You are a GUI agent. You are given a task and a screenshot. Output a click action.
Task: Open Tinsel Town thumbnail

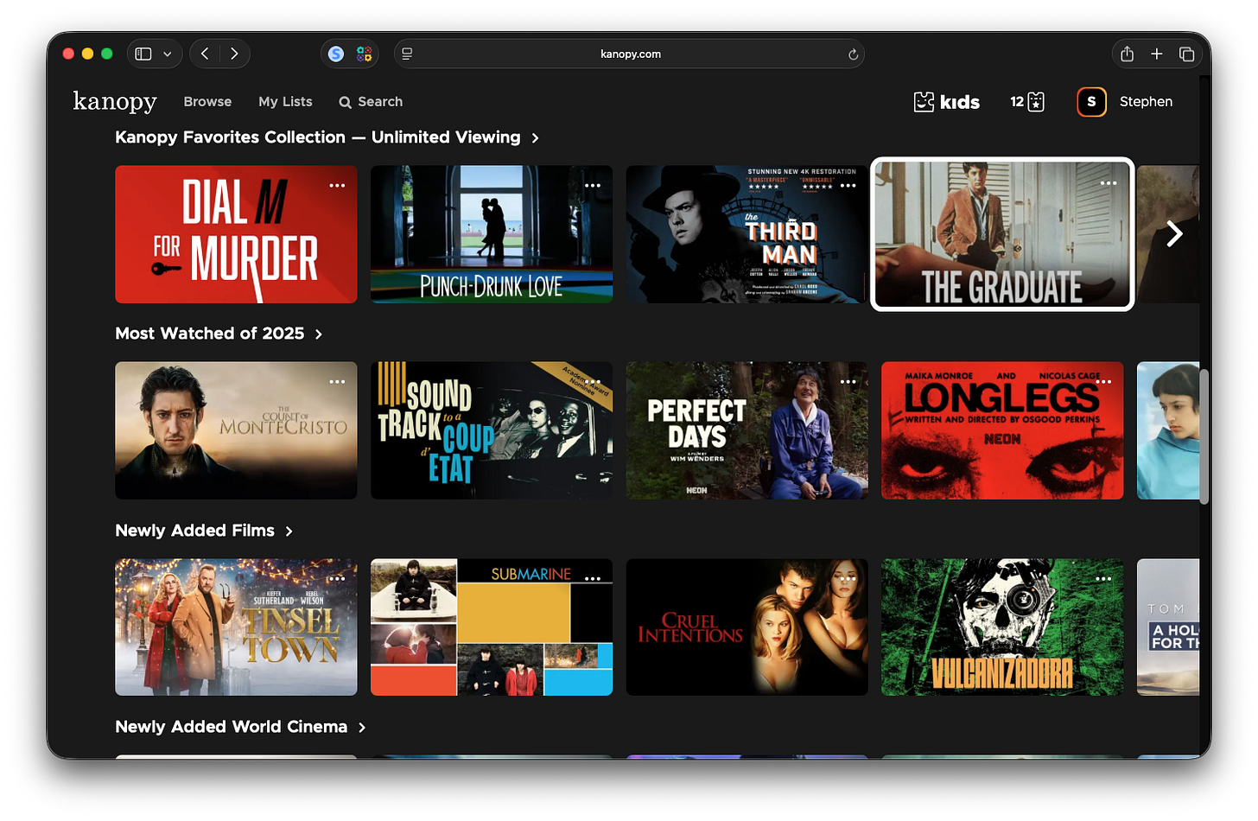pyautogui.click(x=236, y=627)
